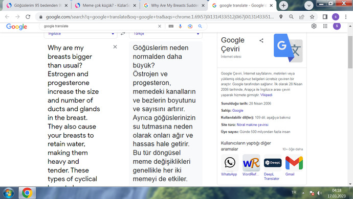353x199 pixels.
Task: Open the Gmail related search
Action: click(x=294, y=165)
